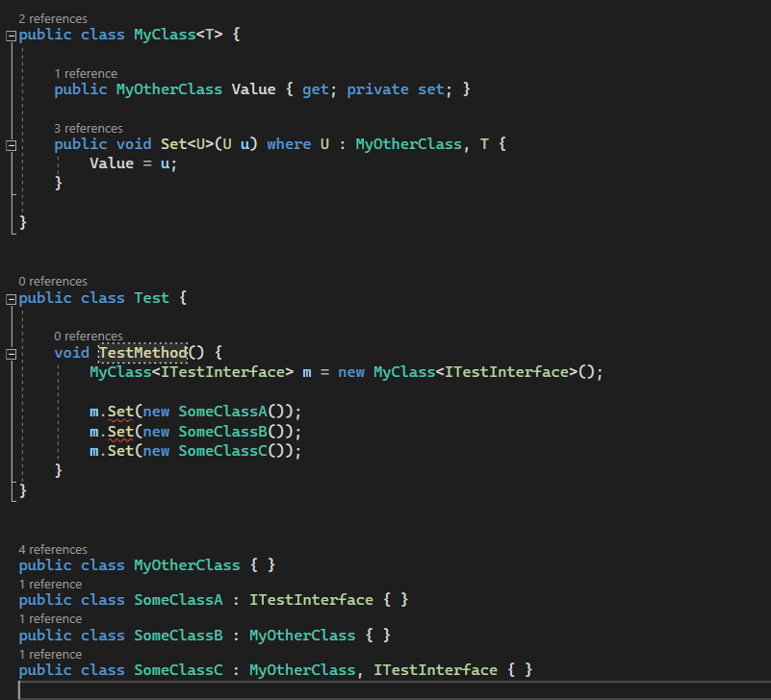Viewport: 771px width, 700px height.
Task: Open the '0 references' CodeLens above TestMethod
Action: [x=88, y=336]
